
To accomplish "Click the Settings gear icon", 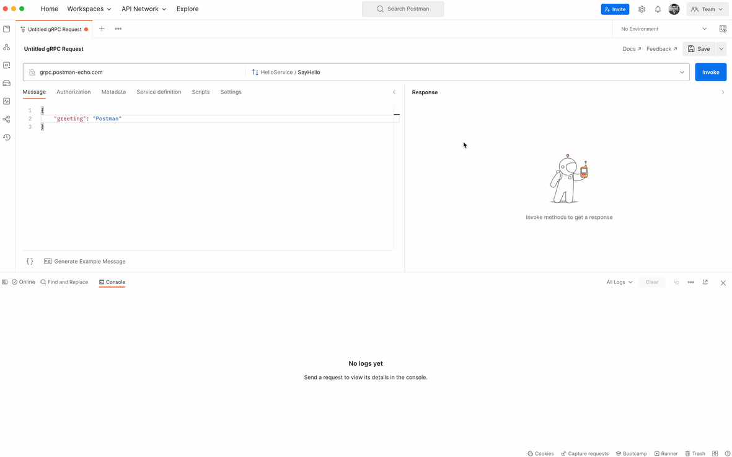I will point(642,9).
